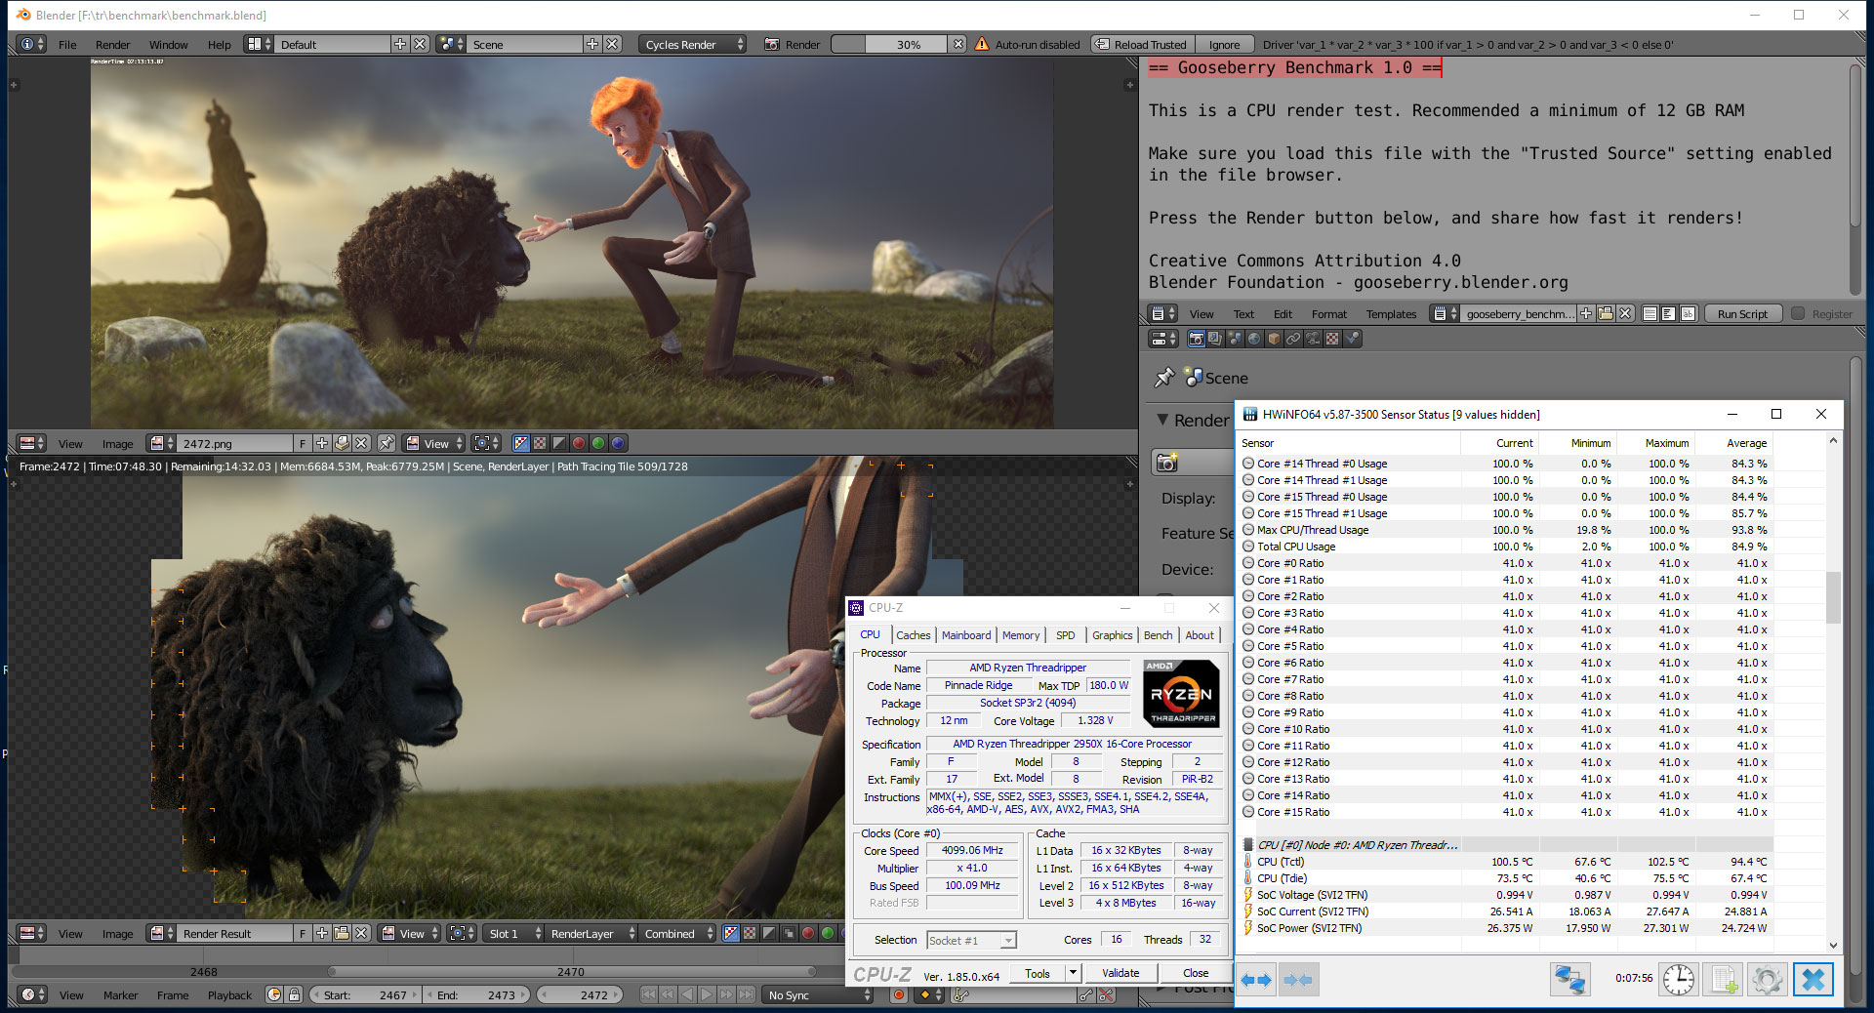Image resolution: width=1874 pixels, height=1013 pixels.
Task: Open the Slot 1 dropdown
Action: click(x=514, y=933)
